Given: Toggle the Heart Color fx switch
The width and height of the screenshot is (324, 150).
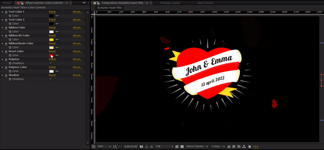Looking at the screenshot, I should pos(6,51).
